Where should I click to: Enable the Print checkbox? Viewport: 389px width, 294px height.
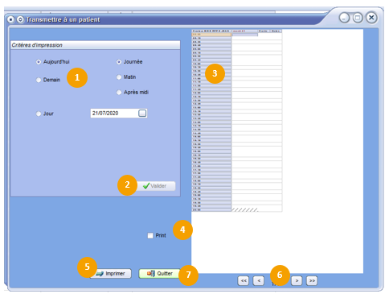click(150, 235)
